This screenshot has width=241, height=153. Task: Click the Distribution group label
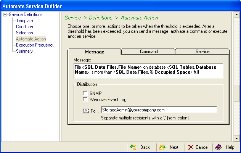87,84
